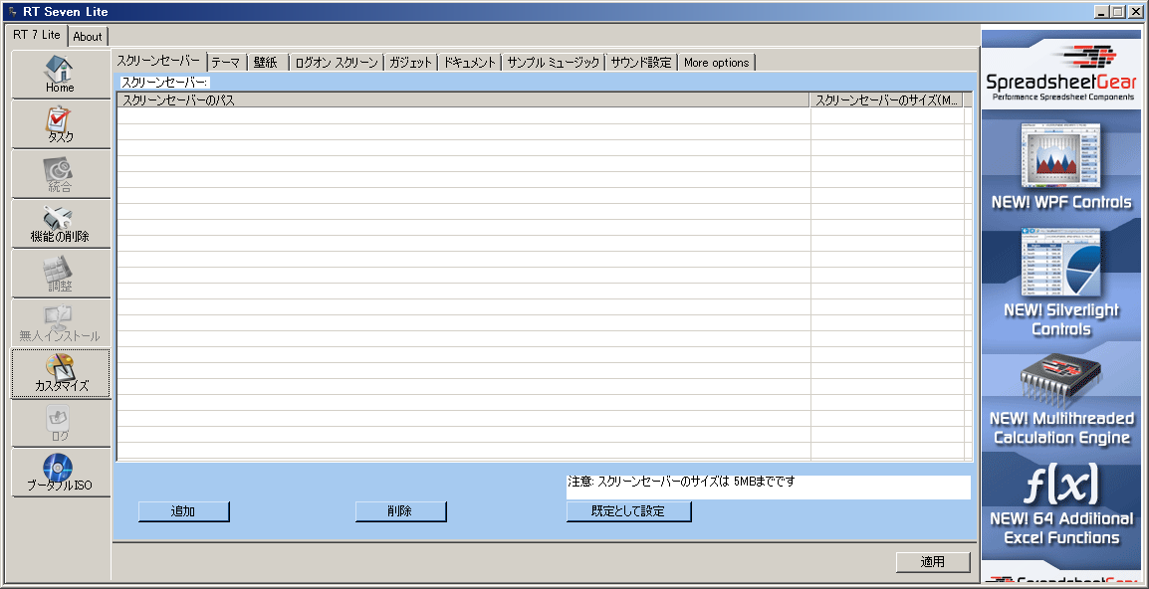Screen dimensions: 1149x589
Task: Close the RT Seven Lite window
Action: 1134,12
